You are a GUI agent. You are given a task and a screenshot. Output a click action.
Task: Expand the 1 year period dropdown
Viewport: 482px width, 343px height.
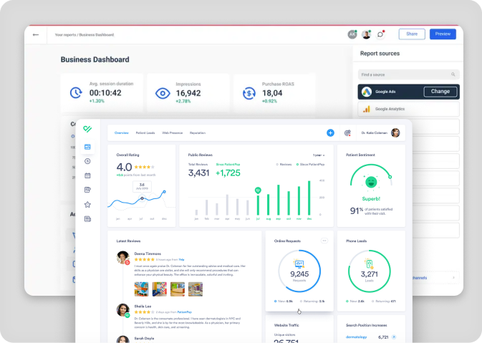pyautogui.click(x=319, y=155)
